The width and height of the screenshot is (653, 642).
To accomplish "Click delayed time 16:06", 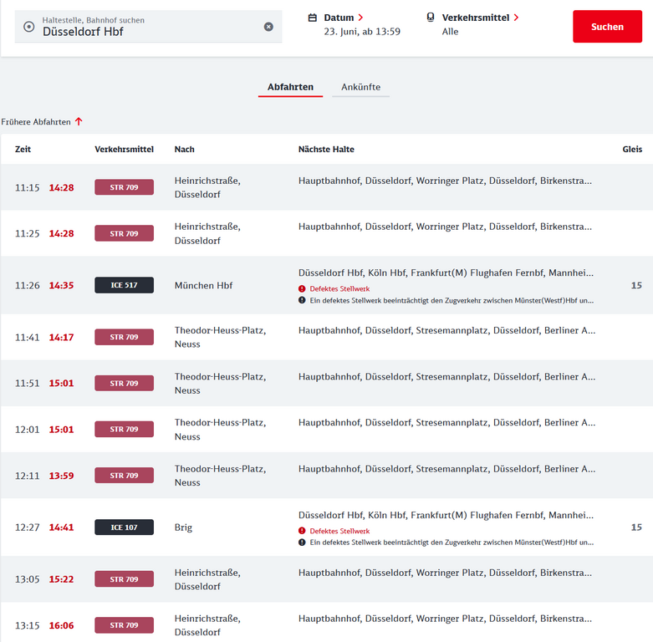I will coord(61,625).
